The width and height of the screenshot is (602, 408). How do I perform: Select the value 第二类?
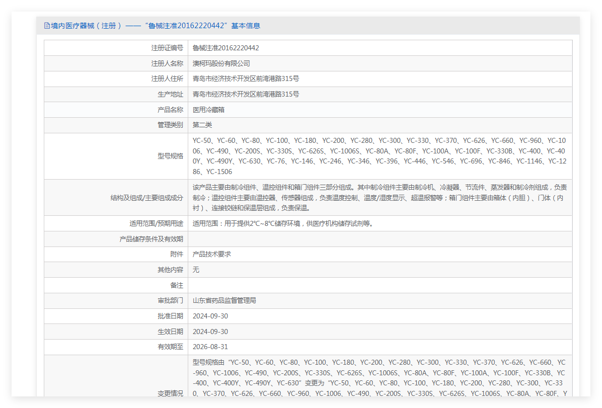pos(202,125)
